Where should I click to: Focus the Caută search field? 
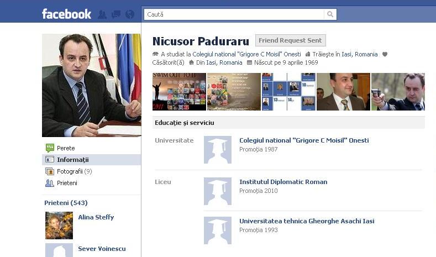[234, 14]
